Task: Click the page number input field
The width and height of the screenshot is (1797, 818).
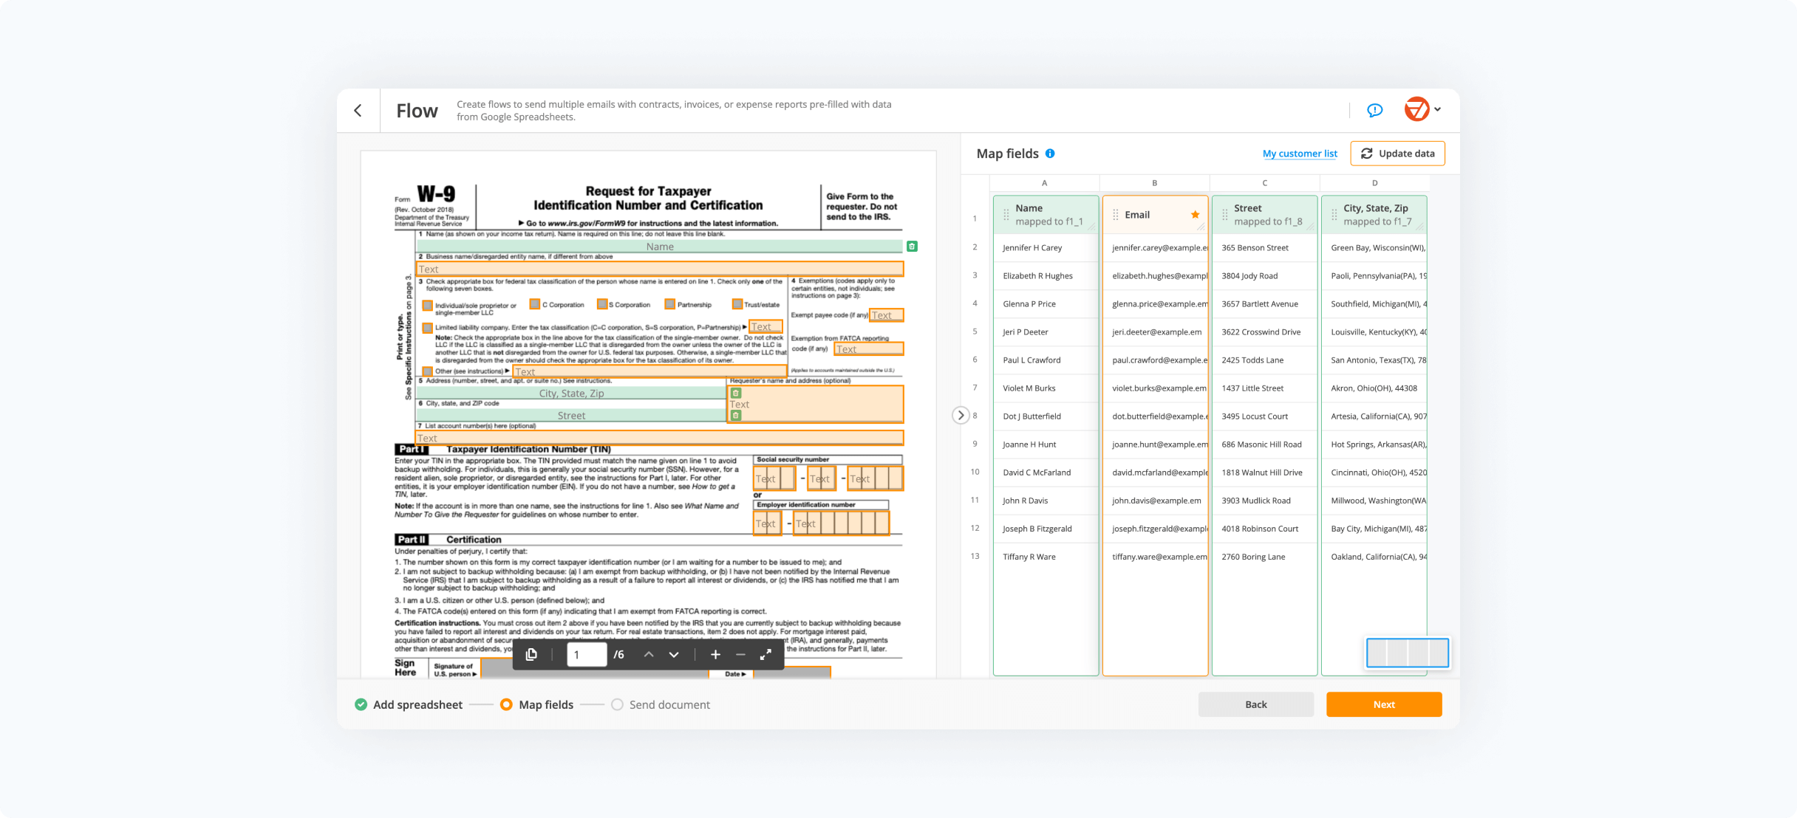Action: coord(586,654)
